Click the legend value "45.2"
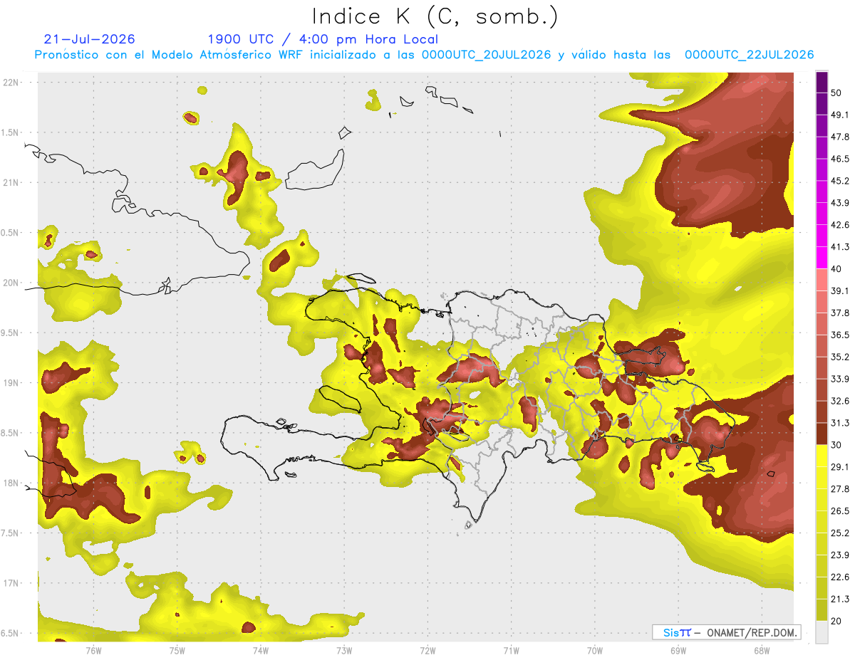Screen dimensions: 855x660 point(841,182)
